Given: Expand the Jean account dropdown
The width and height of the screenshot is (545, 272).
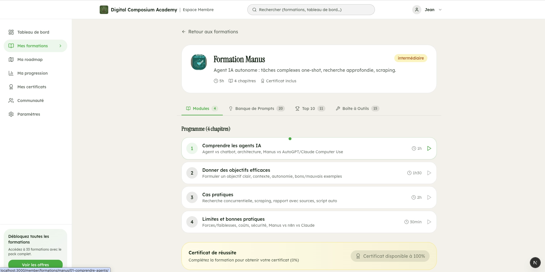Looking at the screenshot, I should (x=440, y=9).
